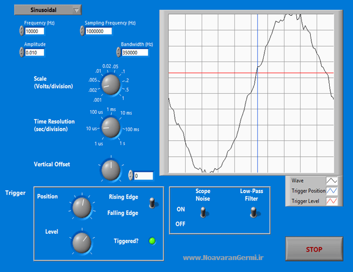The width and height of the screenshot is (353, 272).
Task: Select 100 ms on Time Resolution dial
Action: 132,129
